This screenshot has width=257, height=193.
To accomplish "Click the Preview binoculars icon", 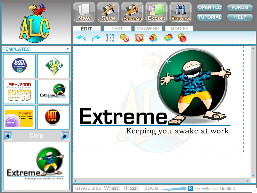I will click(x=181, y=13).
